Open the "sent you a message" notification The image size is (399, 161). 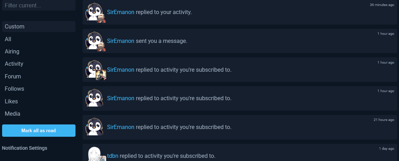(x=162, y=41)
